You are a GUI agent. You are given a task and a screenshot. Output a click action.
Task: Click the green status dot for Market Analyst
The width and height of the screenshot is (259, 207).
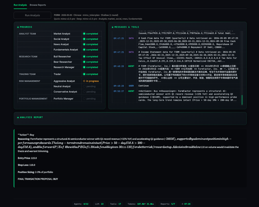pyautogui.click(x=84, y=34)
